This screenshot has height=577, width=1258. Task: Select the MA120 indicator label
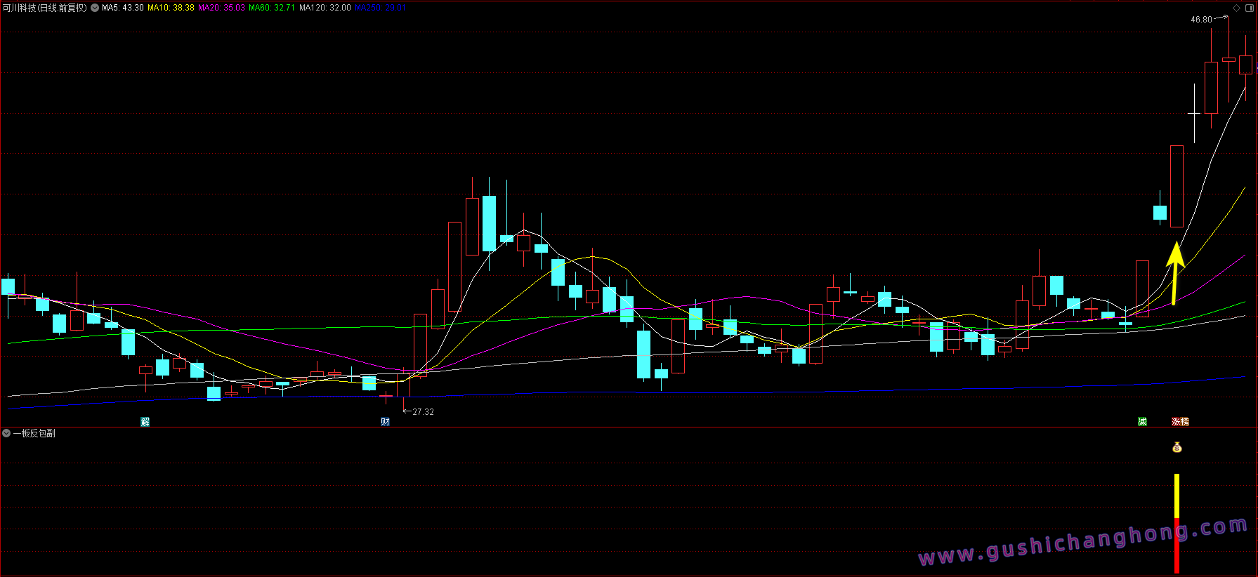[x=325, y=8]
